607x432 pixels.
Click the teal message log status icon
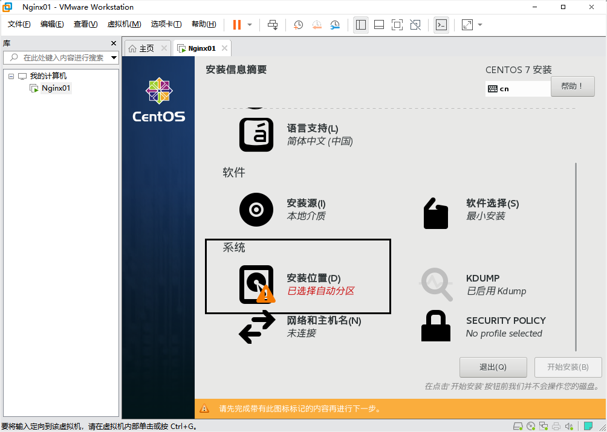[588, 426]
